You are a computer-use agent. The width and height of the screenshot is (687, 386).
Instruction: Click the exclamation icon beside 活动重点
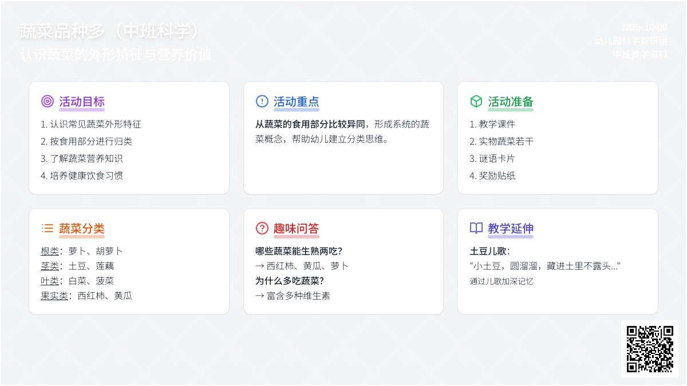coord(262,101)
